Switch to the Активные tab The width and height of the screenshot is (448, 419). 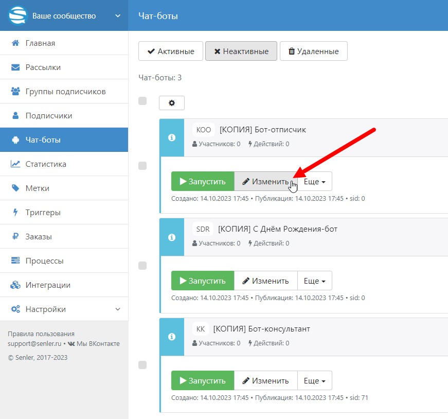click(x=171, y=51)
